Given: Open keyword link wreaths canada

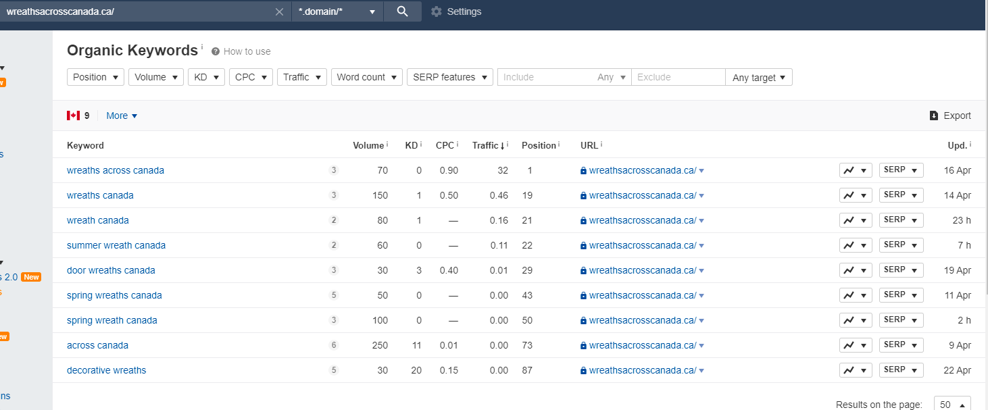Looking at the screenshot, I should (100, 195).
